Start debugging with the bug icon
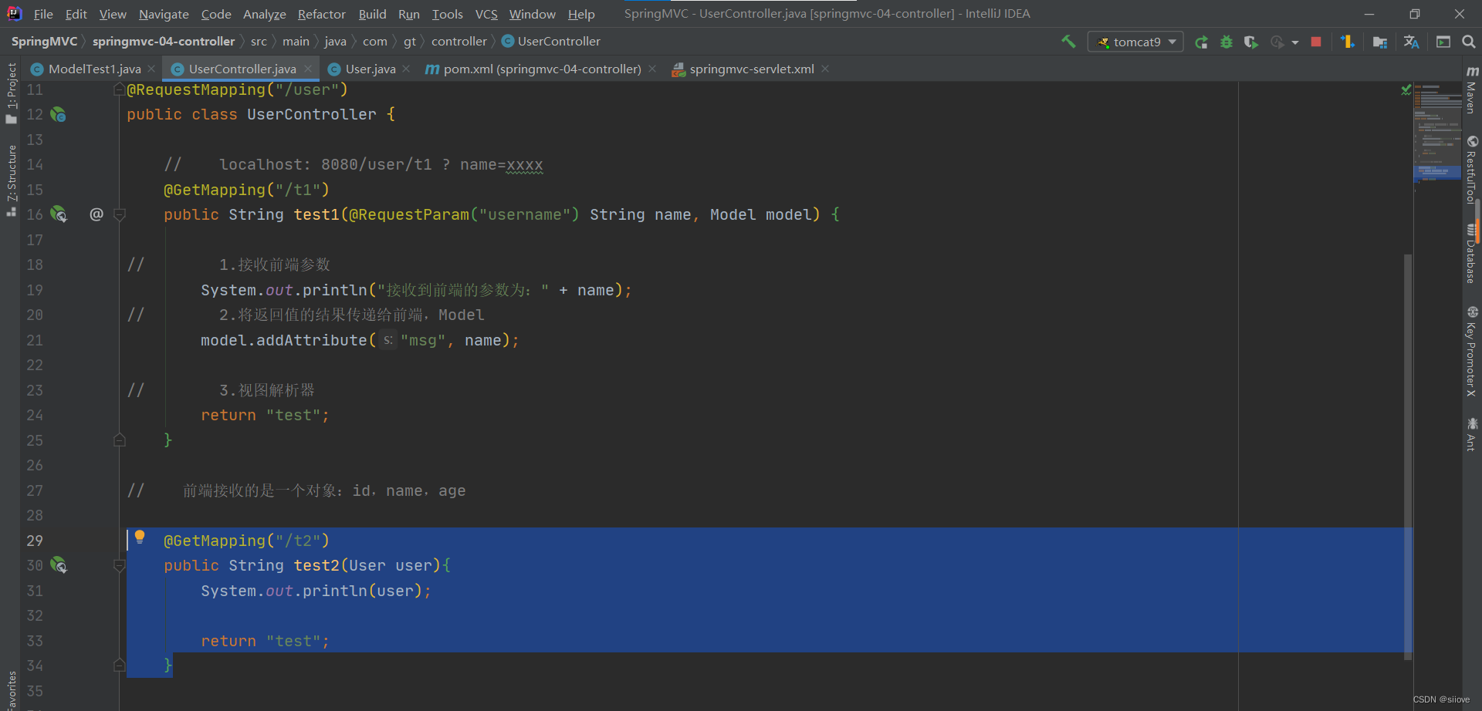1482x711 pixels. [1227, 42]
